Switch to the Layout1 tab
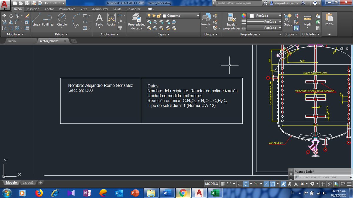353x198 pixels. [x=29, y=182]
